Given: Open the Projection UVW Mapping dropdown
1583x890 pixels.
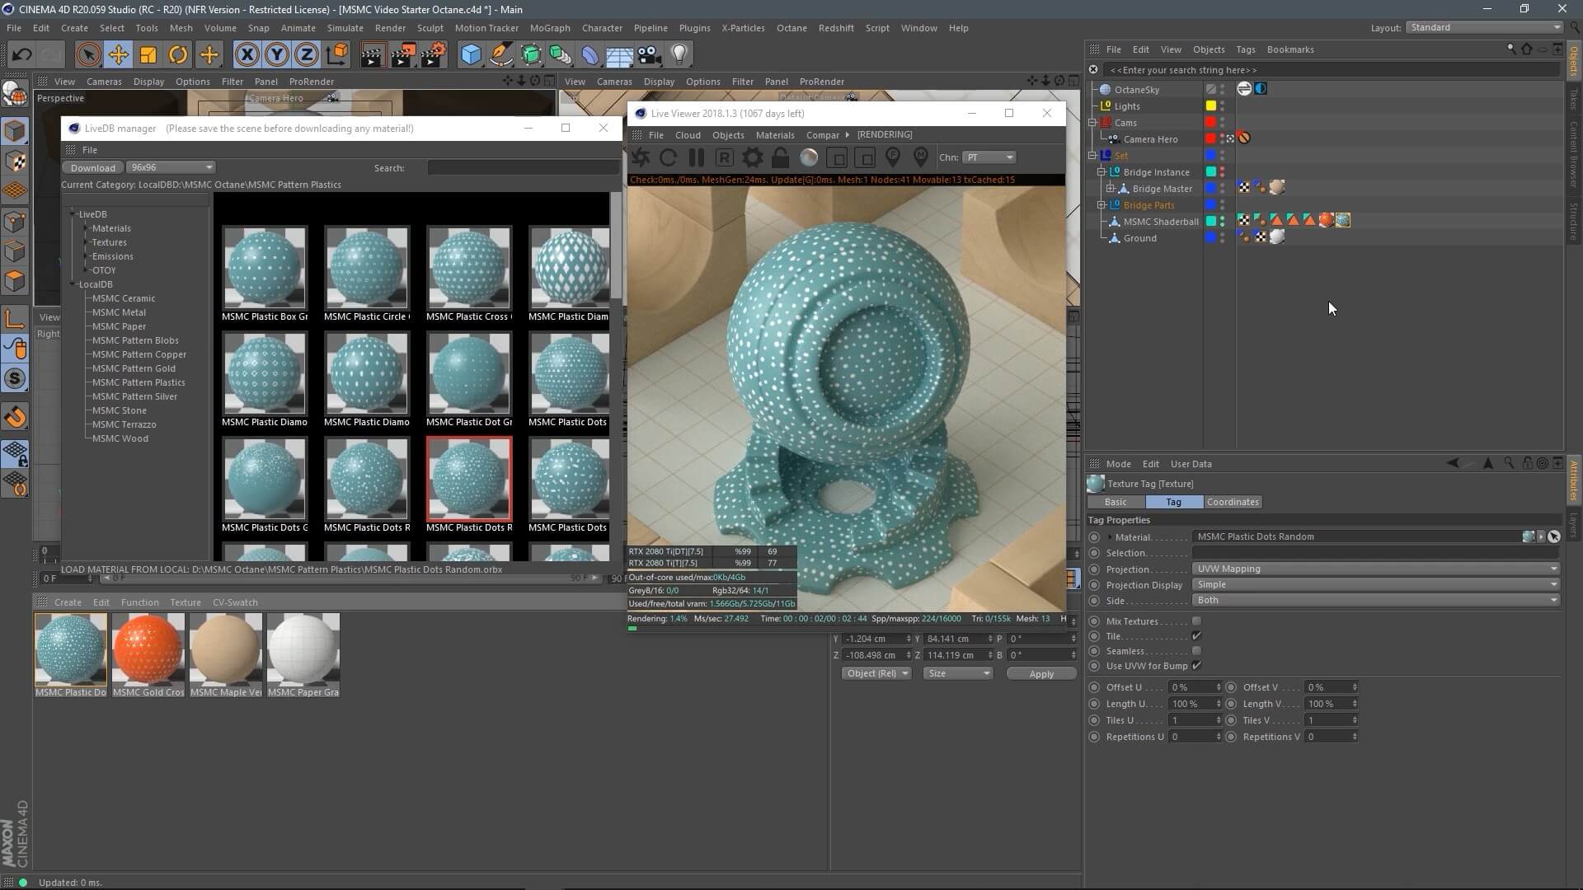Looking at the screenshot, I should (1374, 569).
